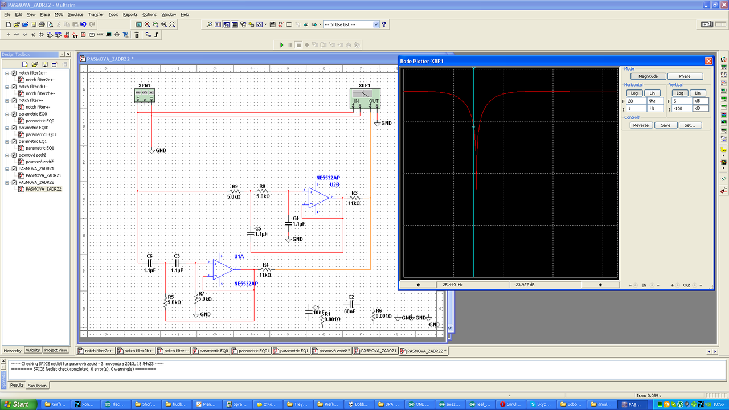Click the Reverse button in Bode Plotter controls
Image resolution: width=729 pixels, height=410 pixels.
click(641, 125)
